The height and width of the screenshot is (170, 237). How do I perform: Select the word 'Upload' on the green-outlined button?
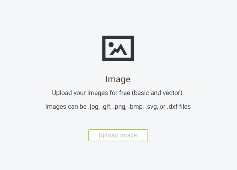coord(108,135)
